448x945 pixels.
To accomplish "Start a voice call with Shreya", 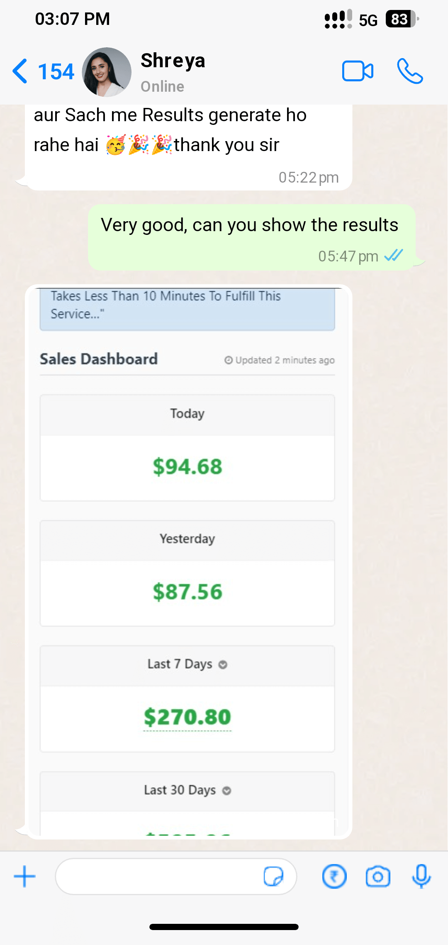I will pos(410,71).
